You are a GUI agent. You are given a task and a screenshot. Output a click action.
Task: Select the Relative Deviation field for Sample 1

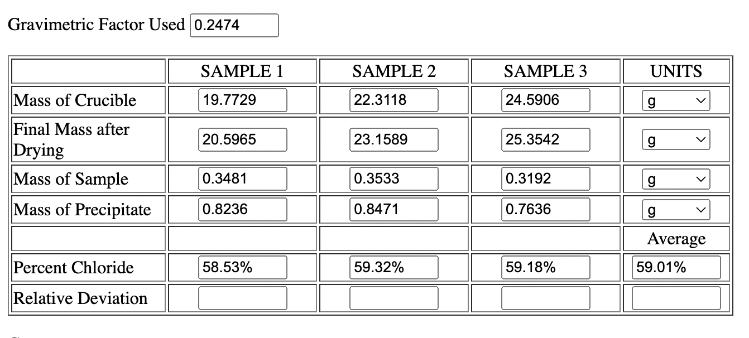242,298
